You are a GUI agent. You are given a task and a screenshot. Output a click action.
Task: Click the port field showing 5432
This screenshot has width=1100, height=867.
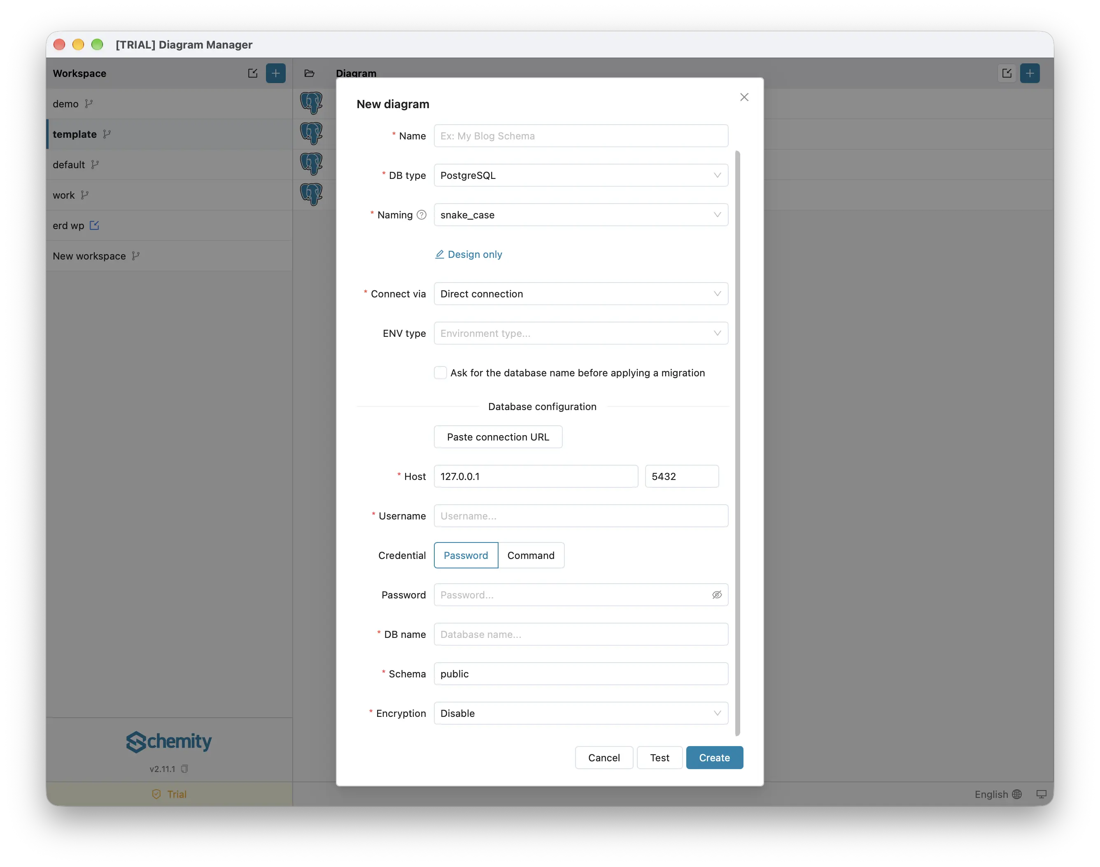click(x=682, y=477)
